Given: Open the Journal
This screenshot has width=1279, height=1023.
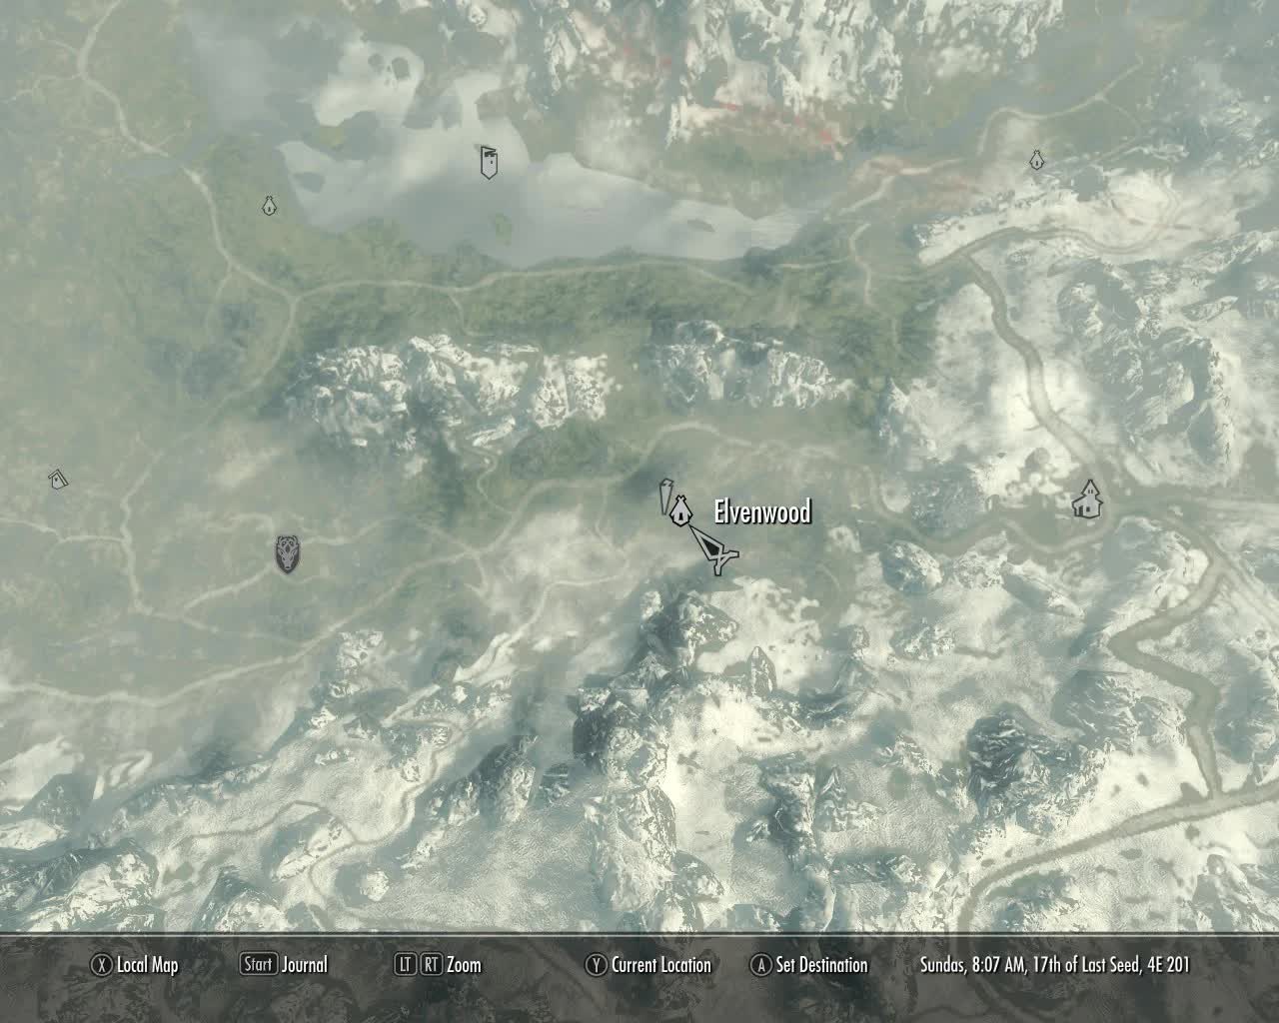Looking at the screenshot, I should coord(304,965).
